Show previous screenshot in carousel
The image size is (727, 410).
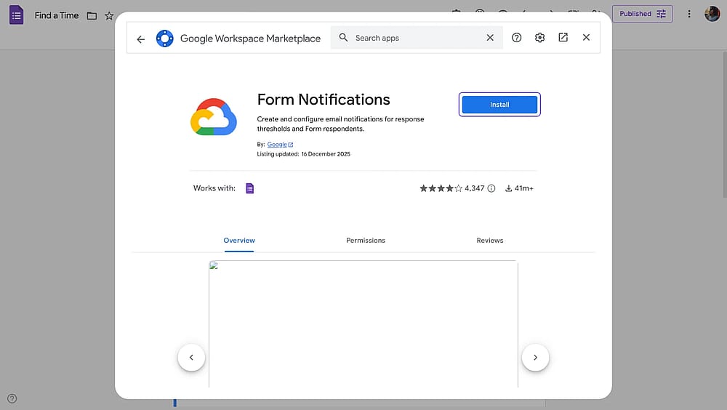[191, 358]
